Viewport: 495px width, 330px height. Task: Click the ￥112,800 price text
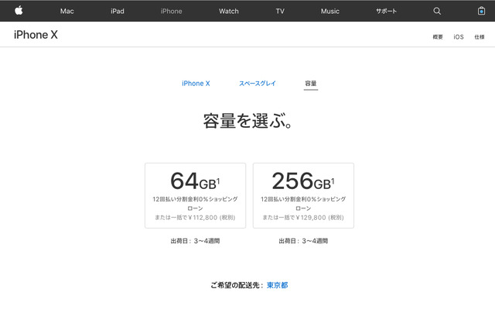[x=203, y=218]
